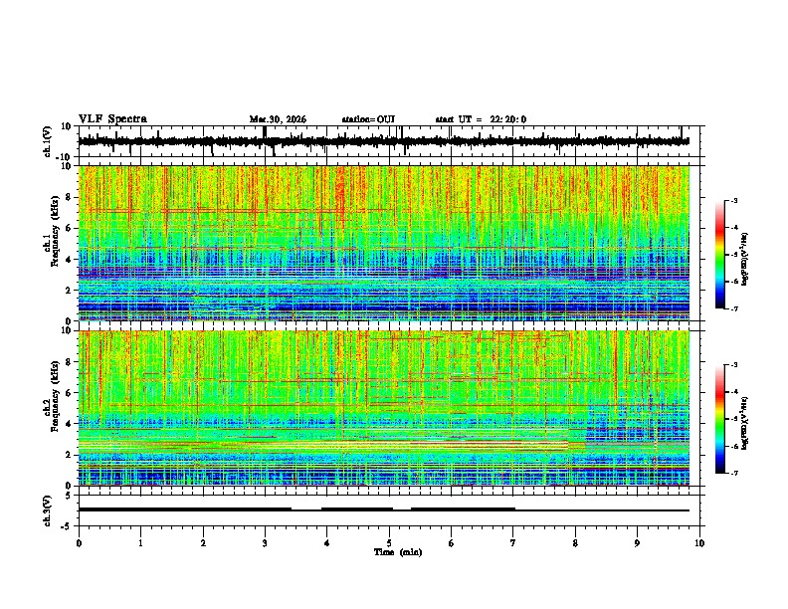Click the time-axis tick label "7"
Screen dimensions: 788x609
(x=513, y=543)
